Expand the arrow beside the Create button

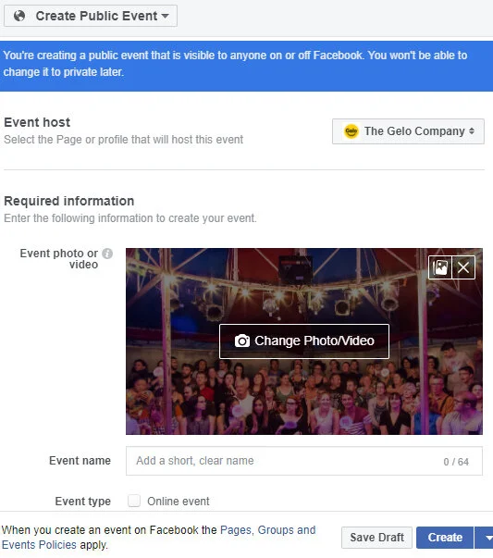pyautogui.click(x=485, y=538)
